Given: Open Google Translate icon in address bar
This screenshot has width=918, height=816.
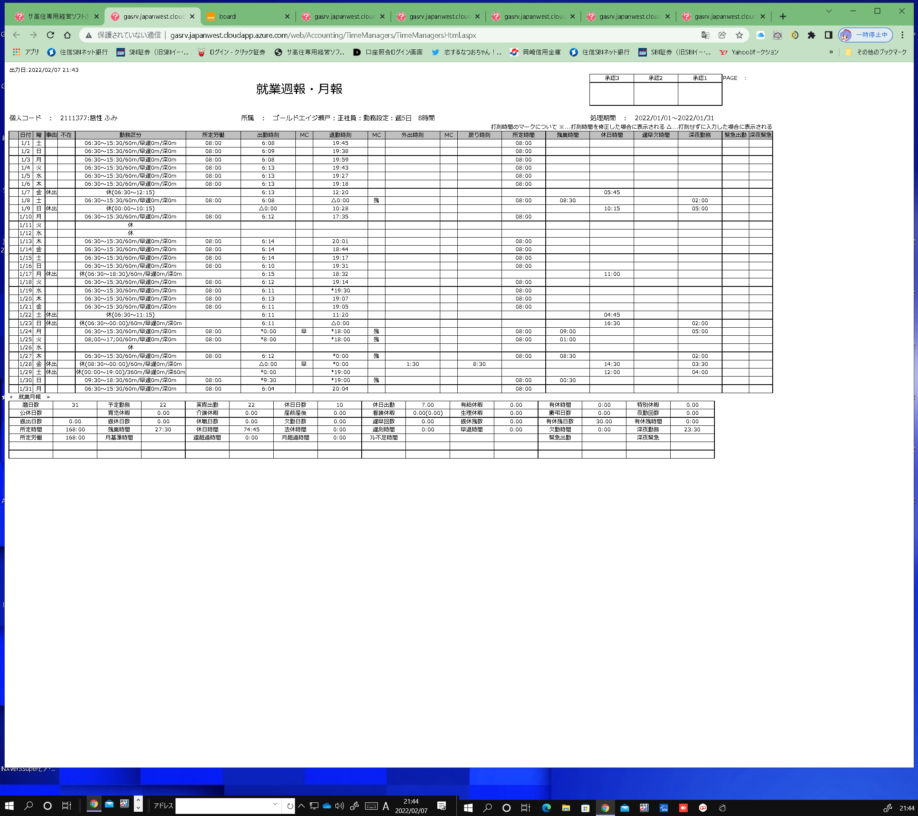Looking at the screenshot, I should click(x=705, y=35).
